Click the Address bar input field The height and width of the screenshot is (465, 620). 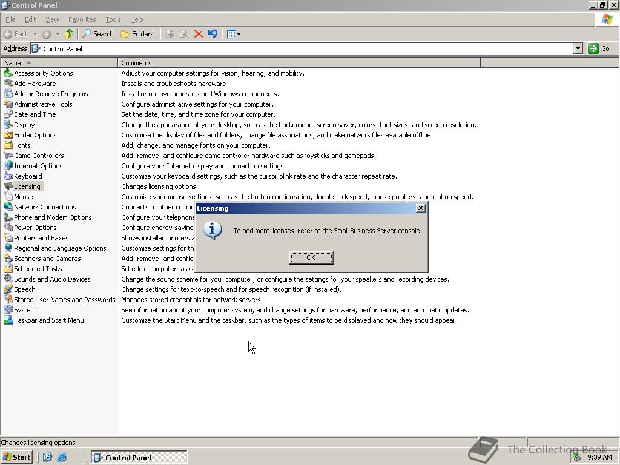pos(302,48)
